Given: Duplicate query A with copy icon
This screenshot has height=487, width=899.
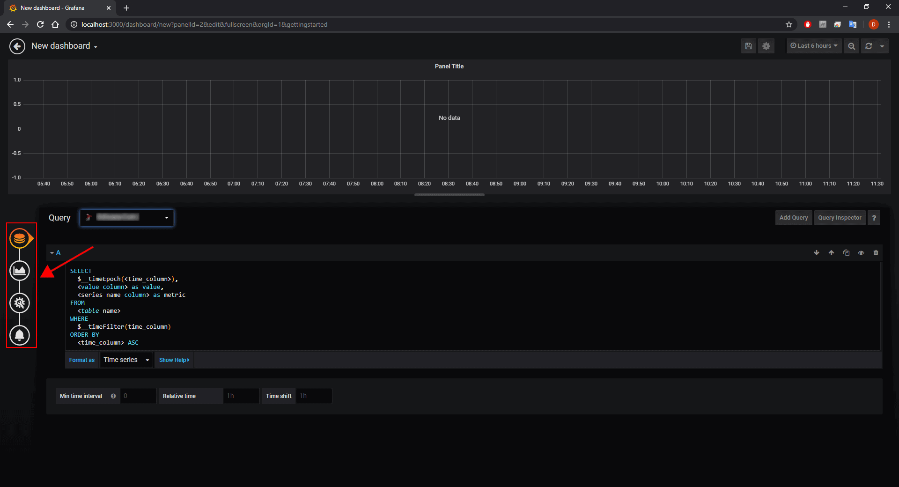Looking at the screenshot, I should pyautogui.click(x=846, y=253).
